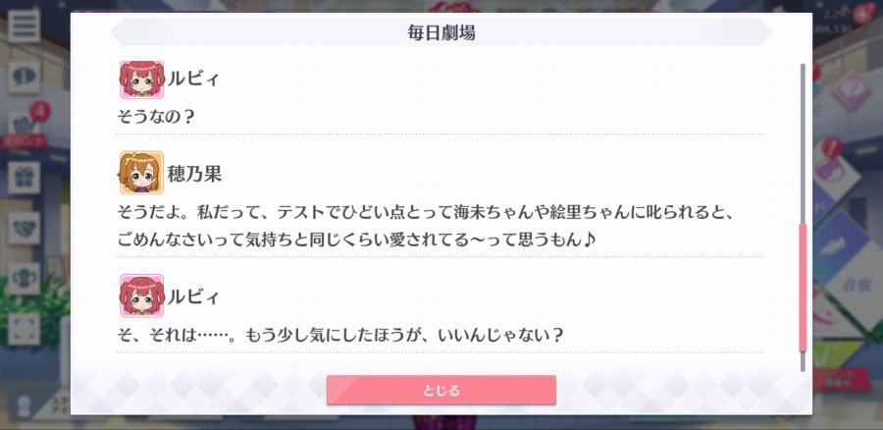883x430 pixels.
Task: Tap the pink diamond icon at right
Action: pos(850,90)
